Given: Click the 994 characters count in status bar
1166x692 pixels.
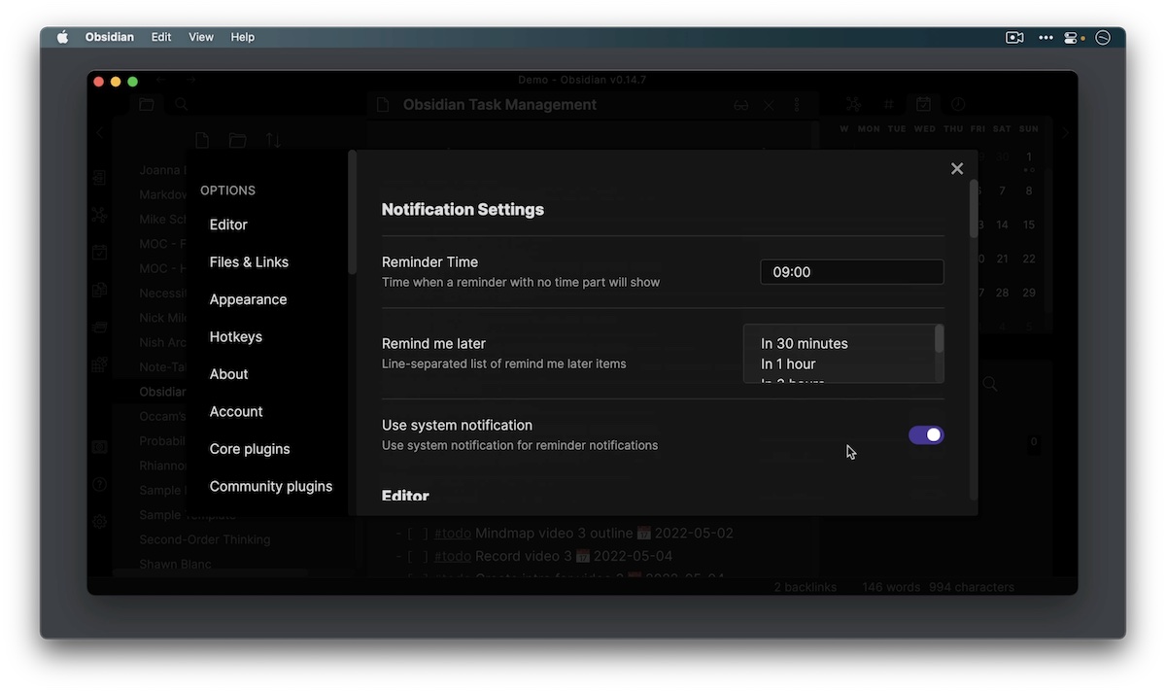Looking at the screenshot, I should 971,587.
